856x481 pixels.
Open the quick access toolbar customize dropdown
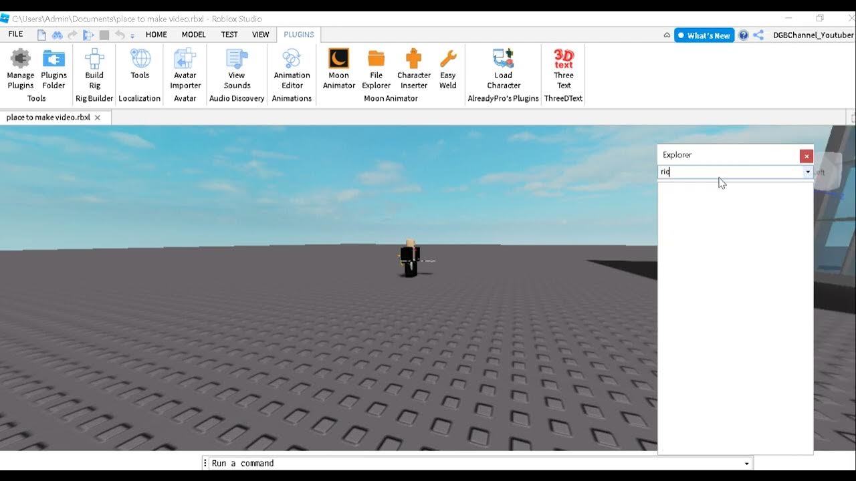tap(132, 35)
